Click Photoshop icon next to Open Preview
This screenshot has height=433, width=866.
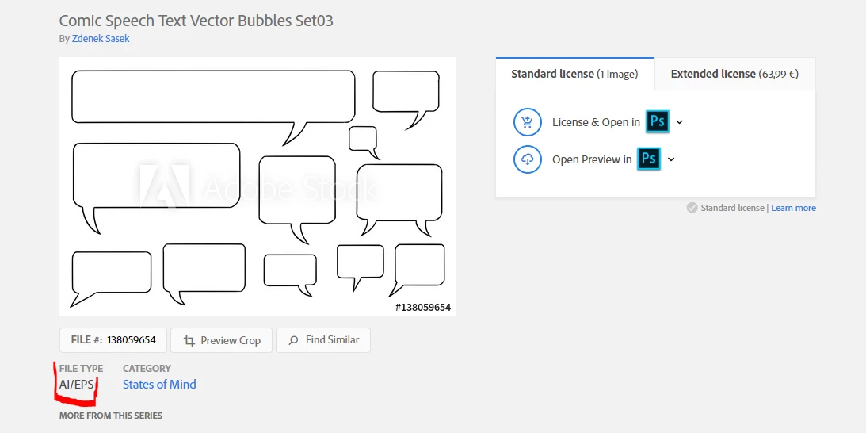click(649, 159)
